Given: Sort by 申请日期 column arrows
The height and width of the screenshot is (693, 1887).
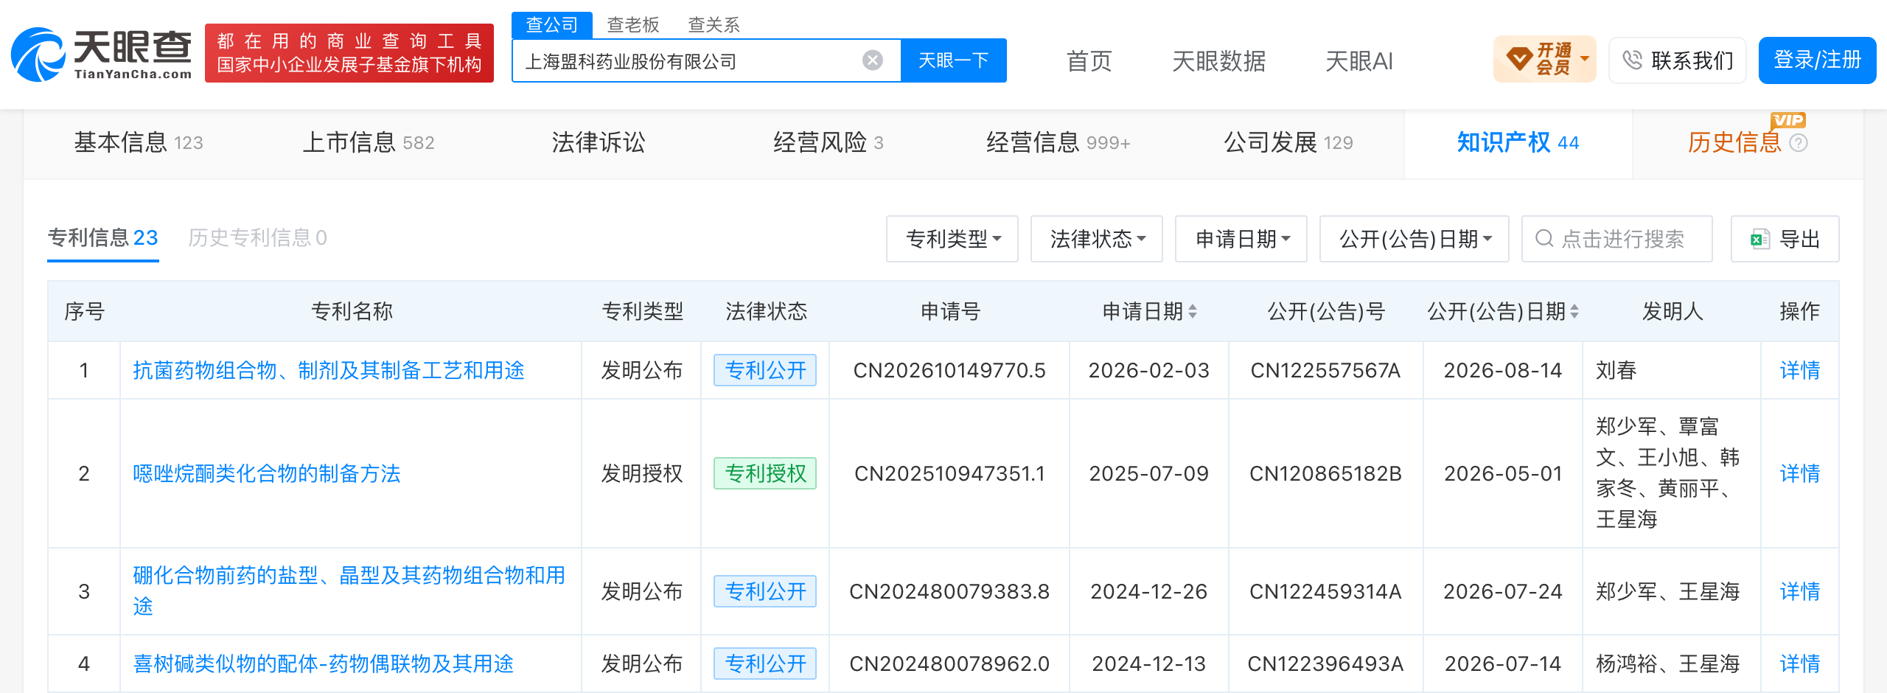Looking at the screenshot, I should tap(1193, 312).
